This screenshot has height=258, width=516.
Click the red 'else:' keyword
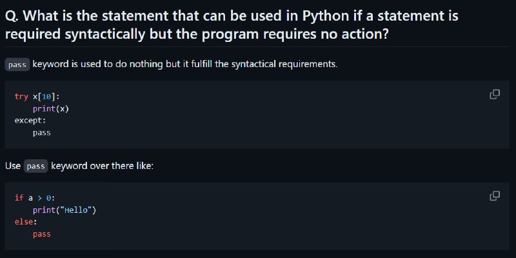click(26, 222)
